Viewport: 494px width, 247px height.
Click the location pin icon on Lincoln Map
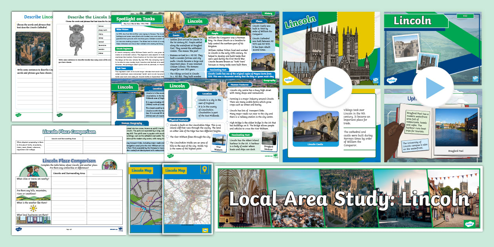click(204, 170)
